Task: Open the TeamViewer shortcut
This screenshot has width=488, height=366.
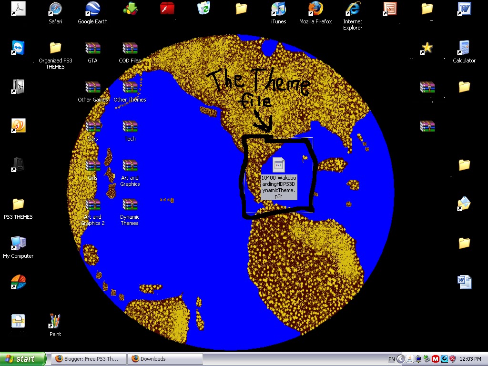Action: pyautogui.click(x=19, y=48)
